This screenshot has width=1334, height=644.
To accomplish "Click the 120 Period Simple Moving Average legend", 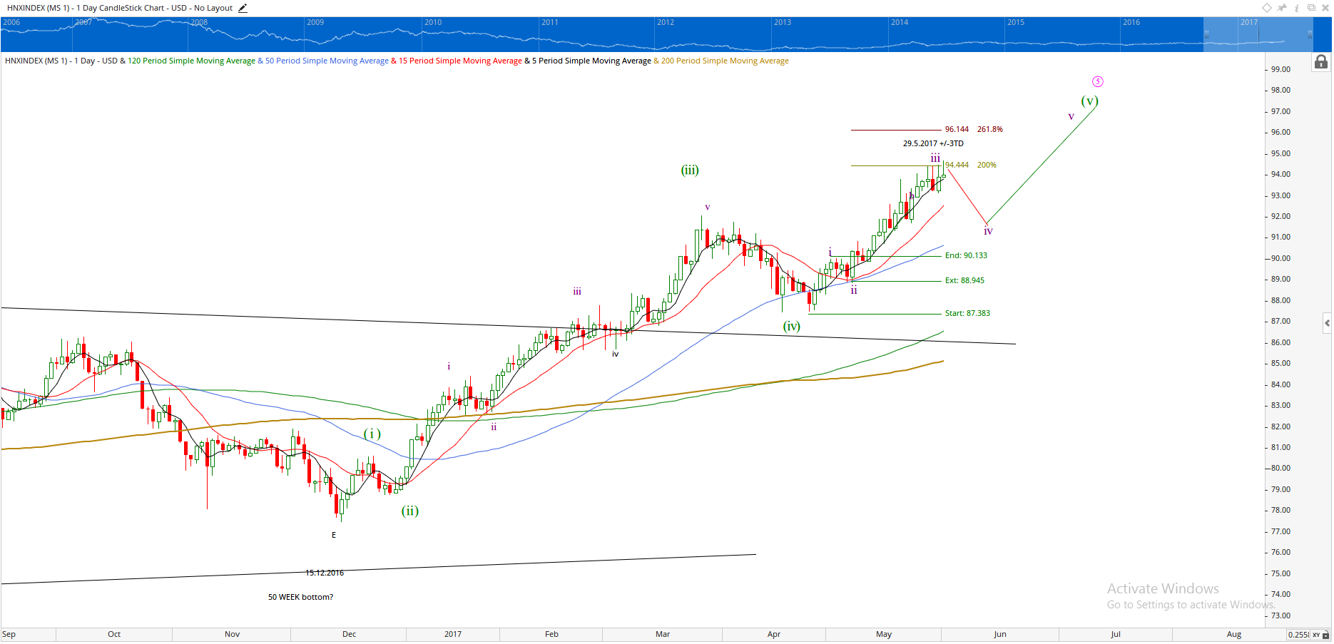I will (x=191, y=61).
